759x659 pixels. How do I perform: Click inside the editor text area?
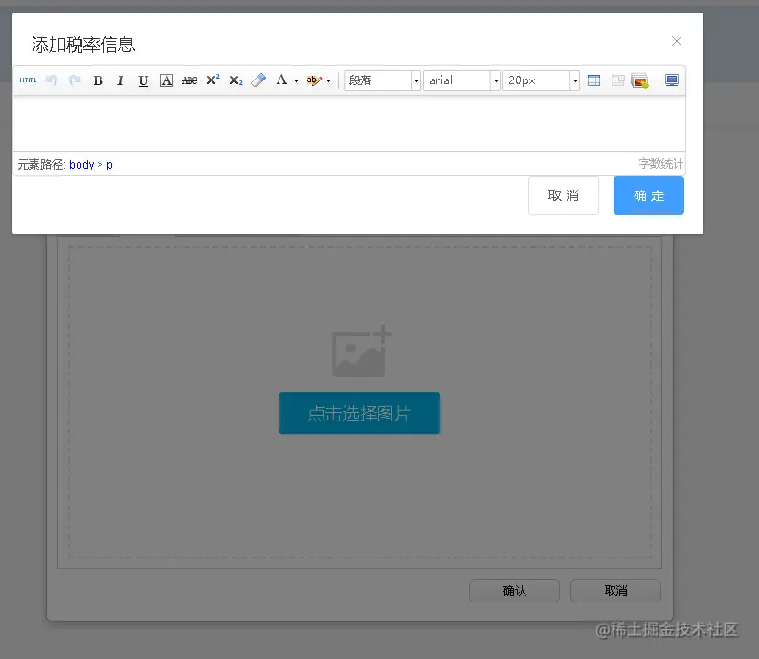pyautogui.click(x=349, y=124)
